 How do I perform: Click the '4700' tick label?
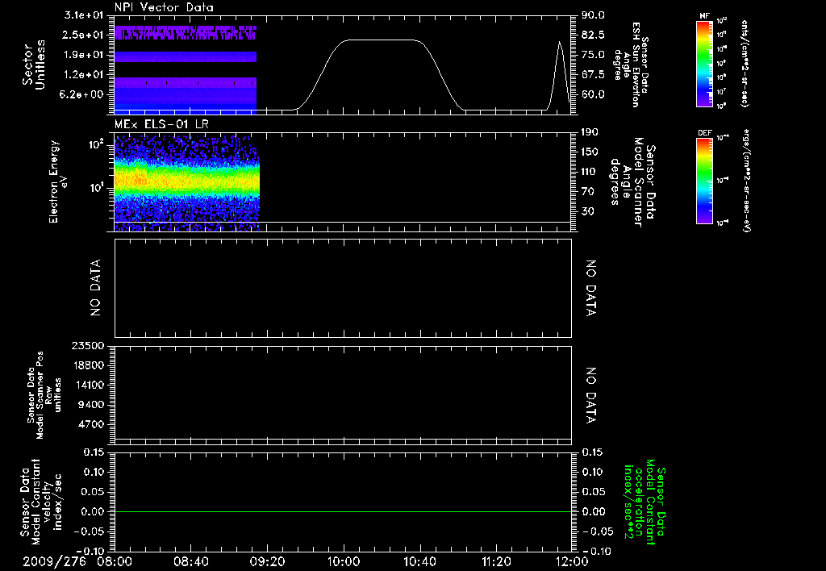91,424
